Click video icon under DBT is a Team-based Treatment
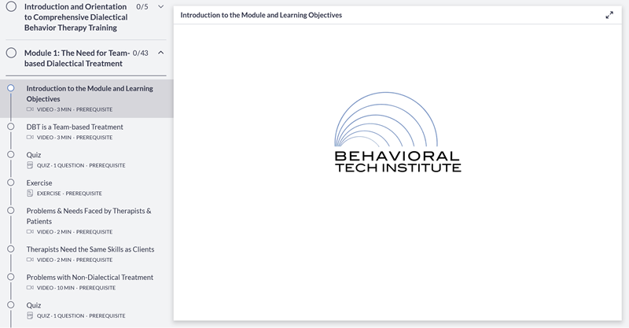Viewport: 629px width, 328px height. [30, 138]
